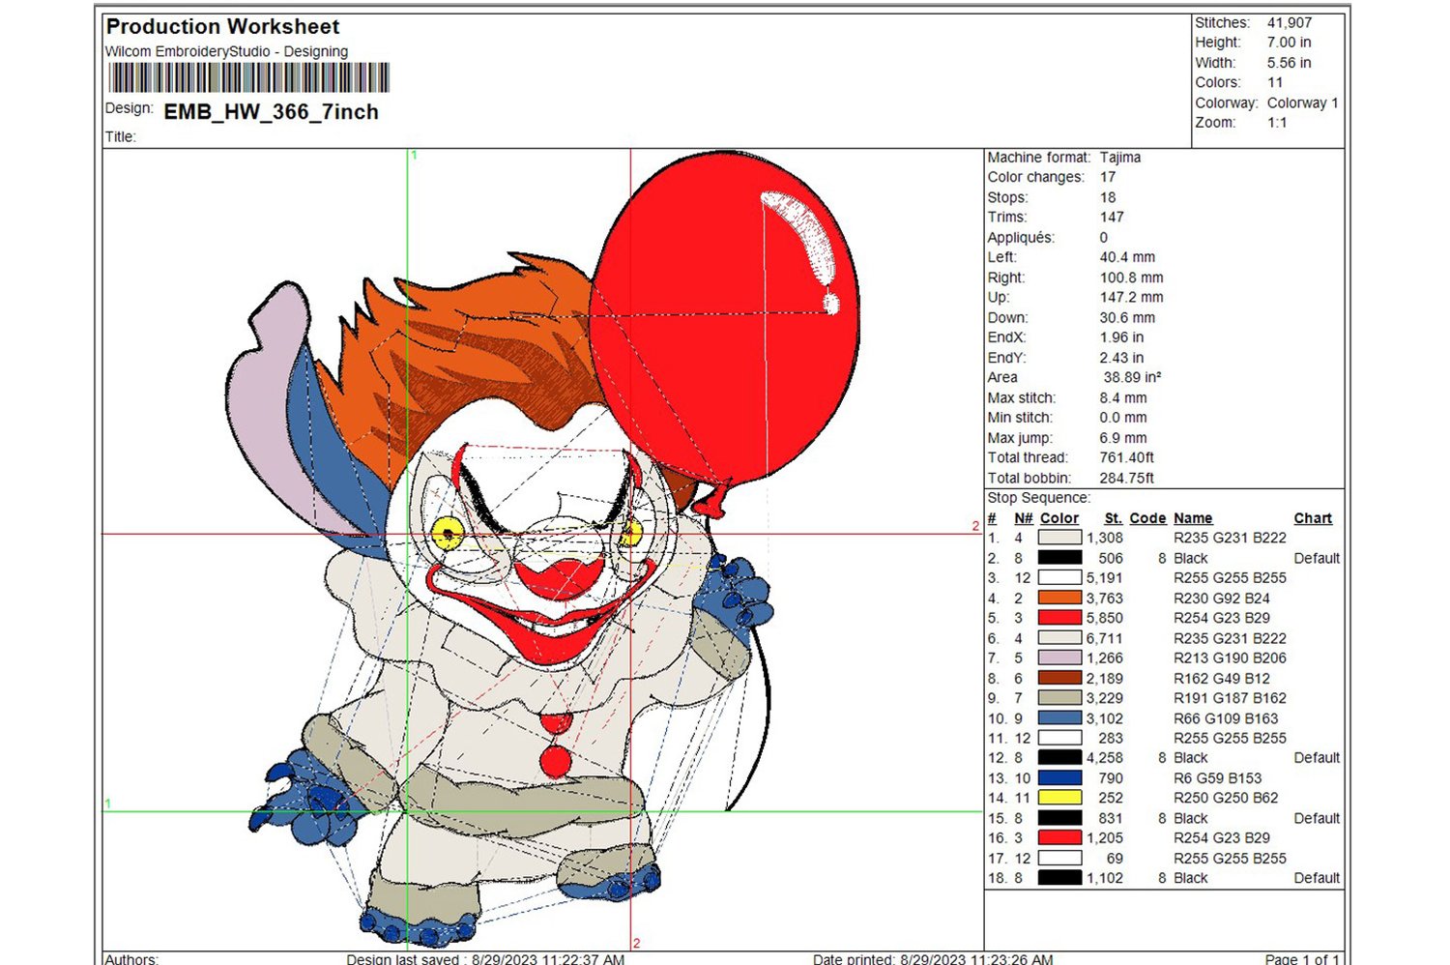Click the 'St.' column header
This screenshot has width=1450, height=965.
(1114, 518)
